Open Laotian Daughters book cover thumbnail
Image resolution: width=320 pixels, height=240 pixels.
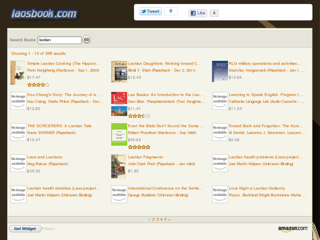119,71
